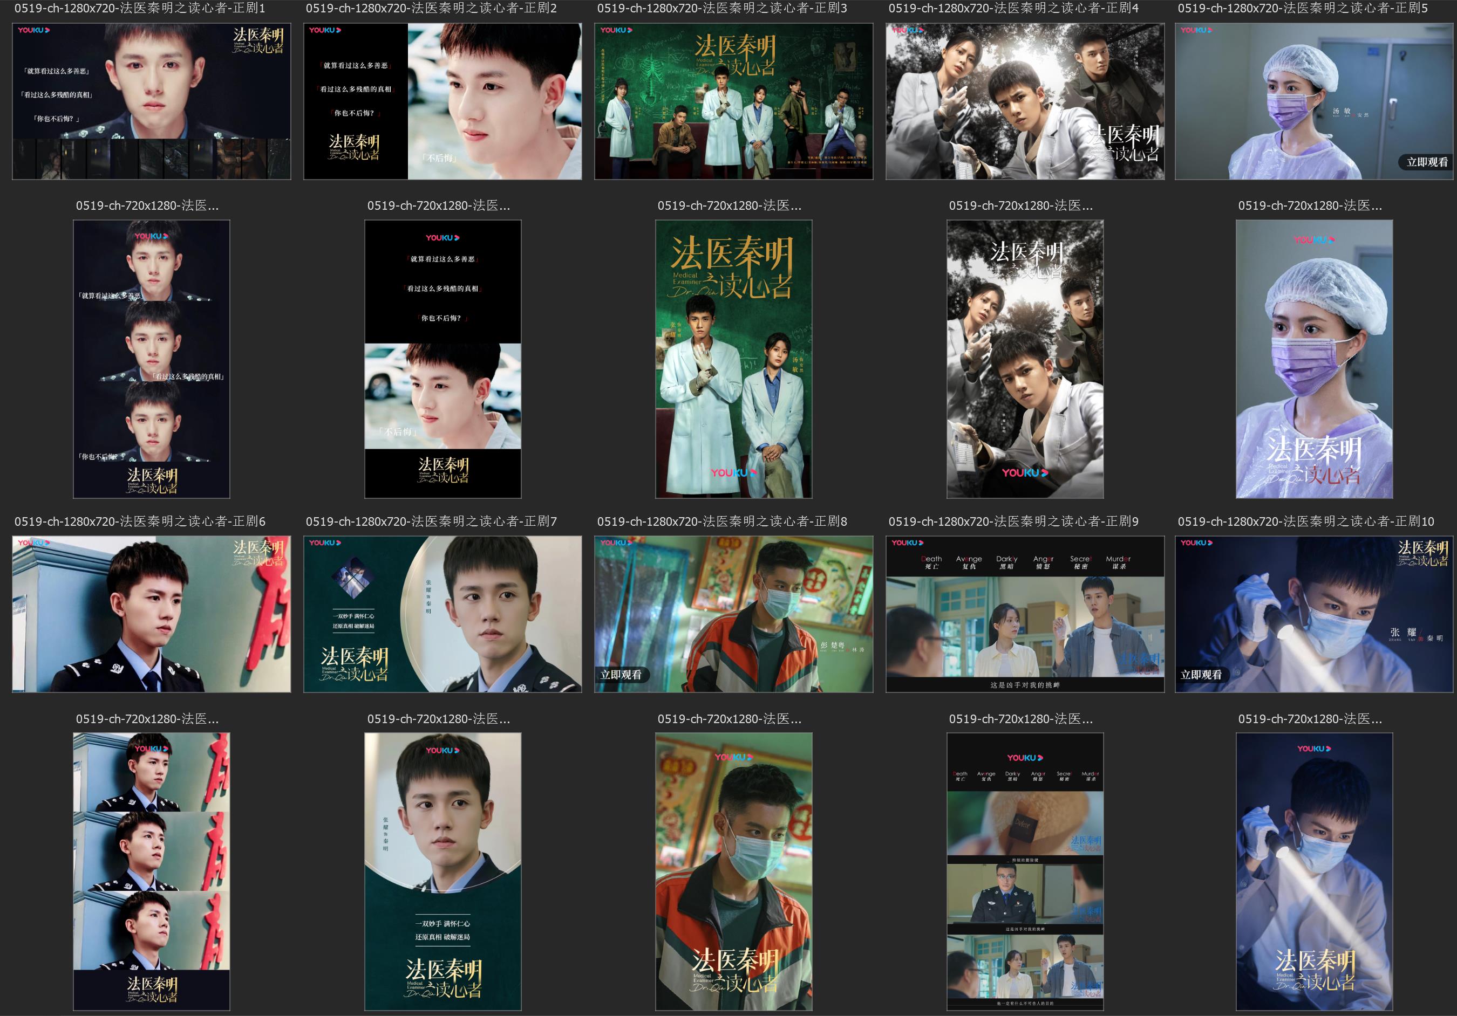Open the portrait gray tree-canopy poster with three people
Viewport: 1457px width, 1016px height.
[1025, 359]
